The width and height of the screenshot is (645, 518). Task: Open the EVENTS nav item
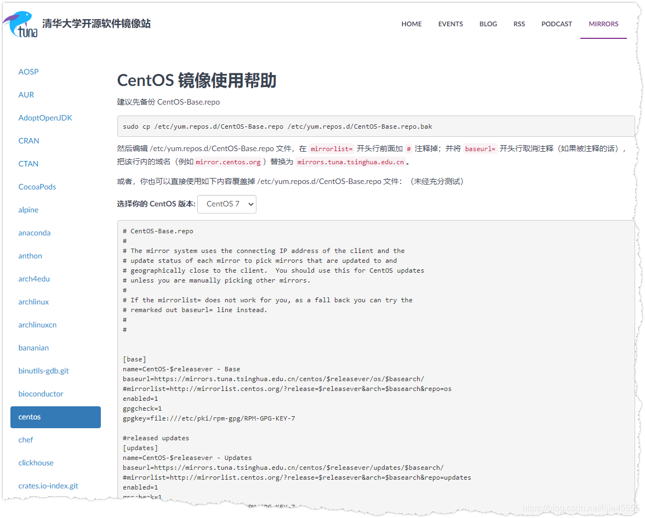coord(450,24)
